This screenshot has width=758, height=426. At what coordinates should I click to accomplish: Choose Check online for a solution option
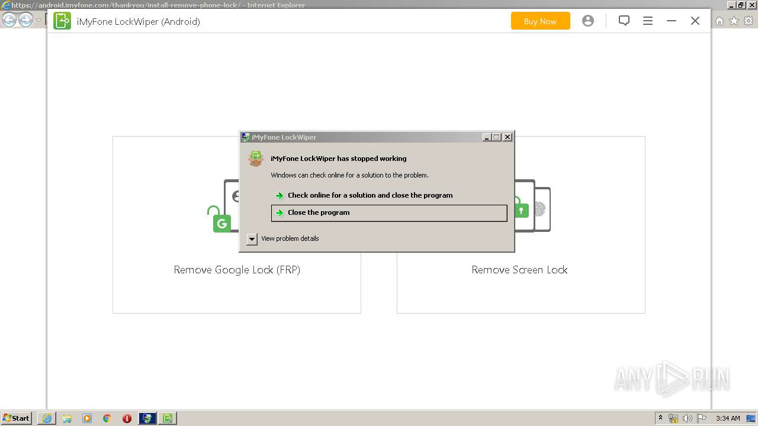tap(389, 195)
